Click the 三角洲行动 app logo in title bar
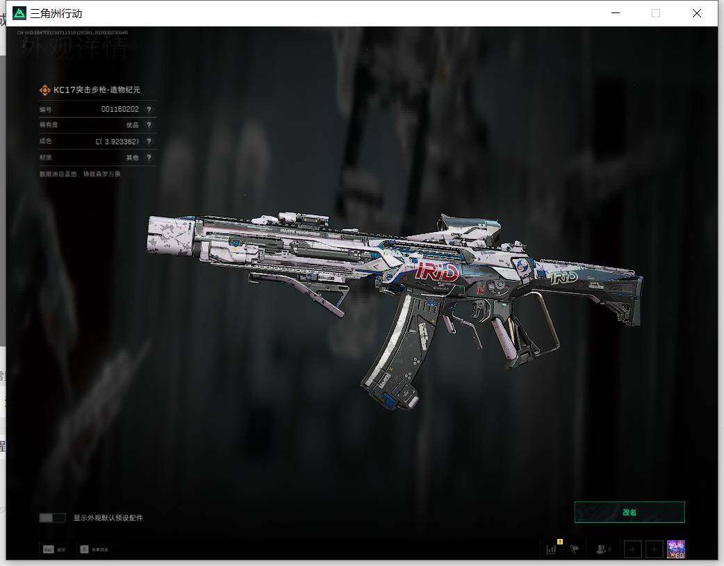Screen dimensions: 724x566 coord(19,13)
